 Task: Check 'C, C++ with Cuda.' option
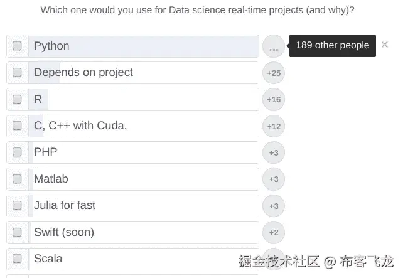pos(17,126)
